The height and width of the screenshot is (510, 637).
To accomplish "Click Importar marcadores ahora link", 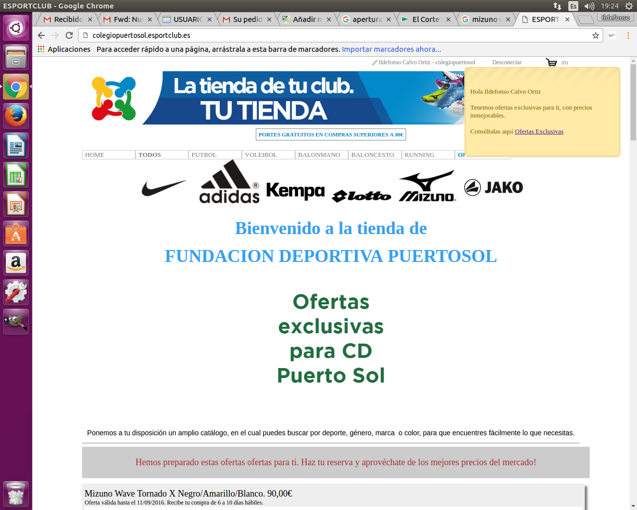I will [x=391, y=49].
